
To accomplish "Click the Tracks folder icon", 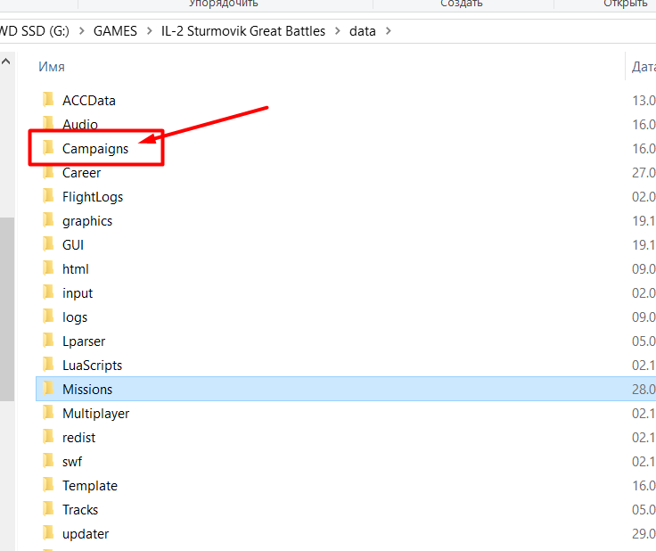I will click(48, 509).
